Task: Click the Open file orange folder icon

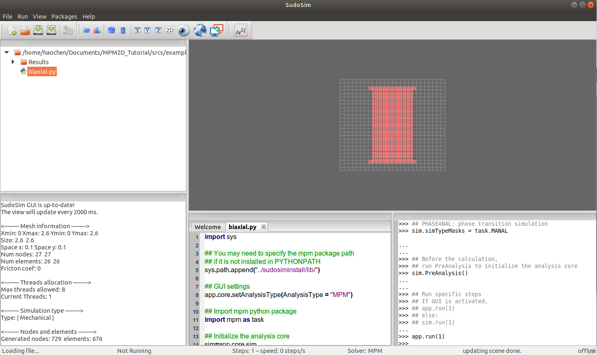Action: click(x=25, y=30)
